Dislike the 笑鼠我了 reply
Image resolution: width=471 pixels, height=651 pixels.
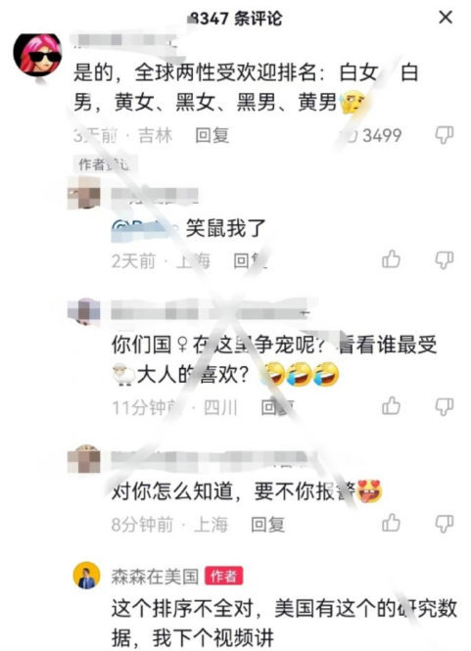click(444, 260)
